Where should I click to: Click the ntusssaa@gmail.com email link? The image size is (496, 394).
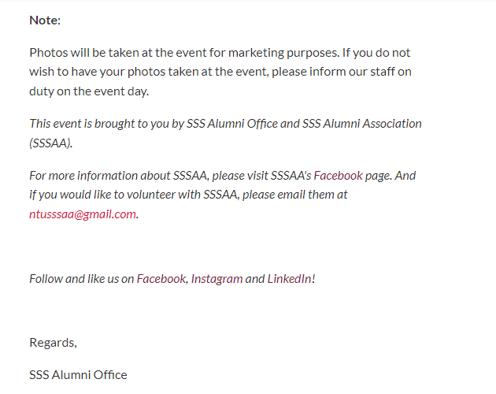(x=83, y=214)
